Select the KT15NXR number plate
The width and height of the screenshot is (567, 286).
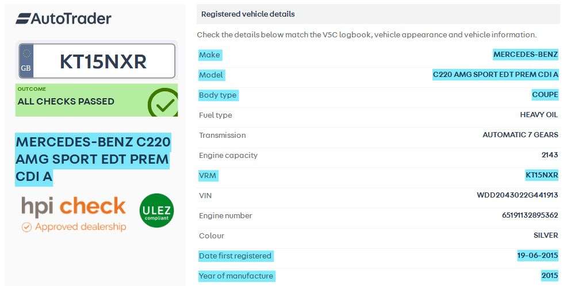(x=104, y=61)
